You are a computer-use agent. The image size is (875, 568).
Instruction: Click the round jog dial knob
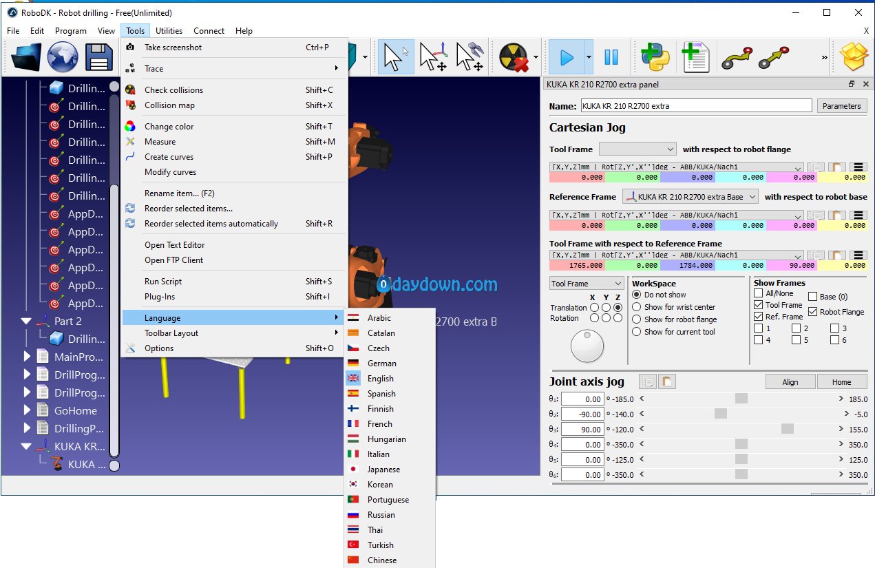click(587, 346)
